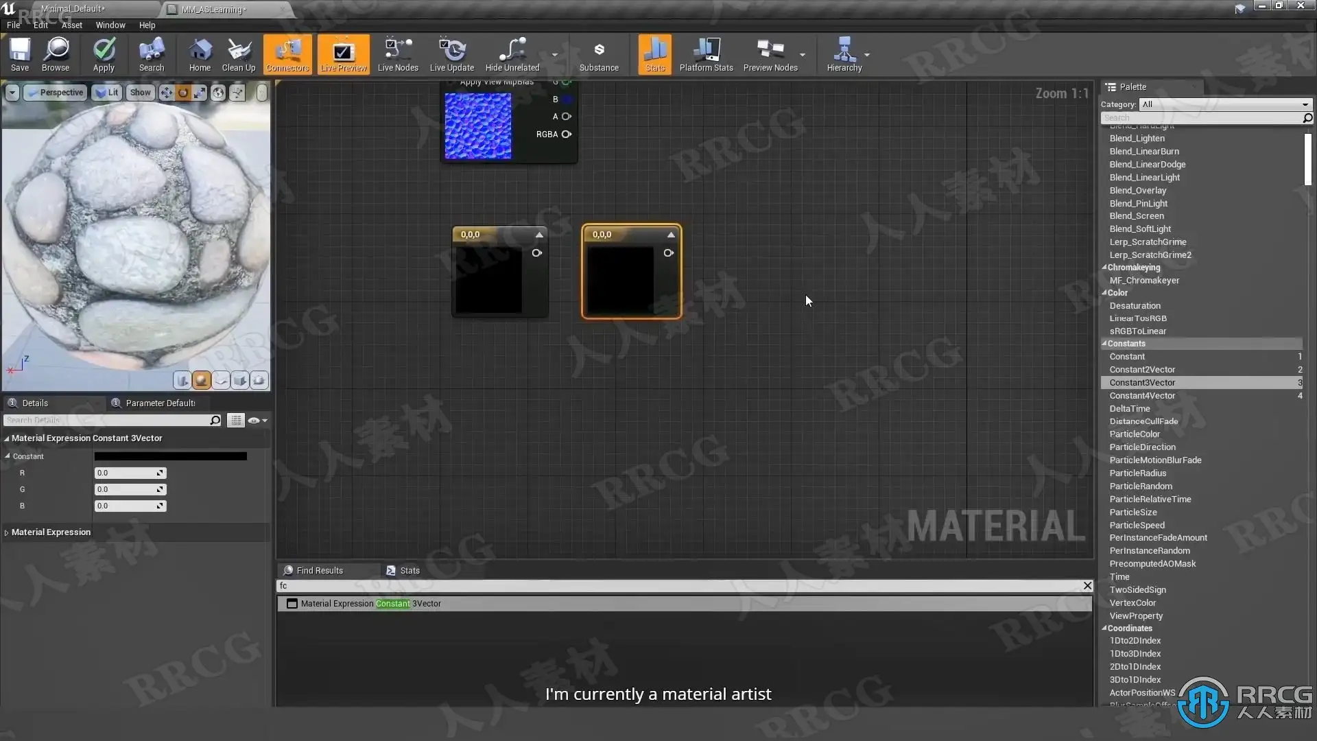Open the Window menu
The image size is (1317, 741).
110,25
